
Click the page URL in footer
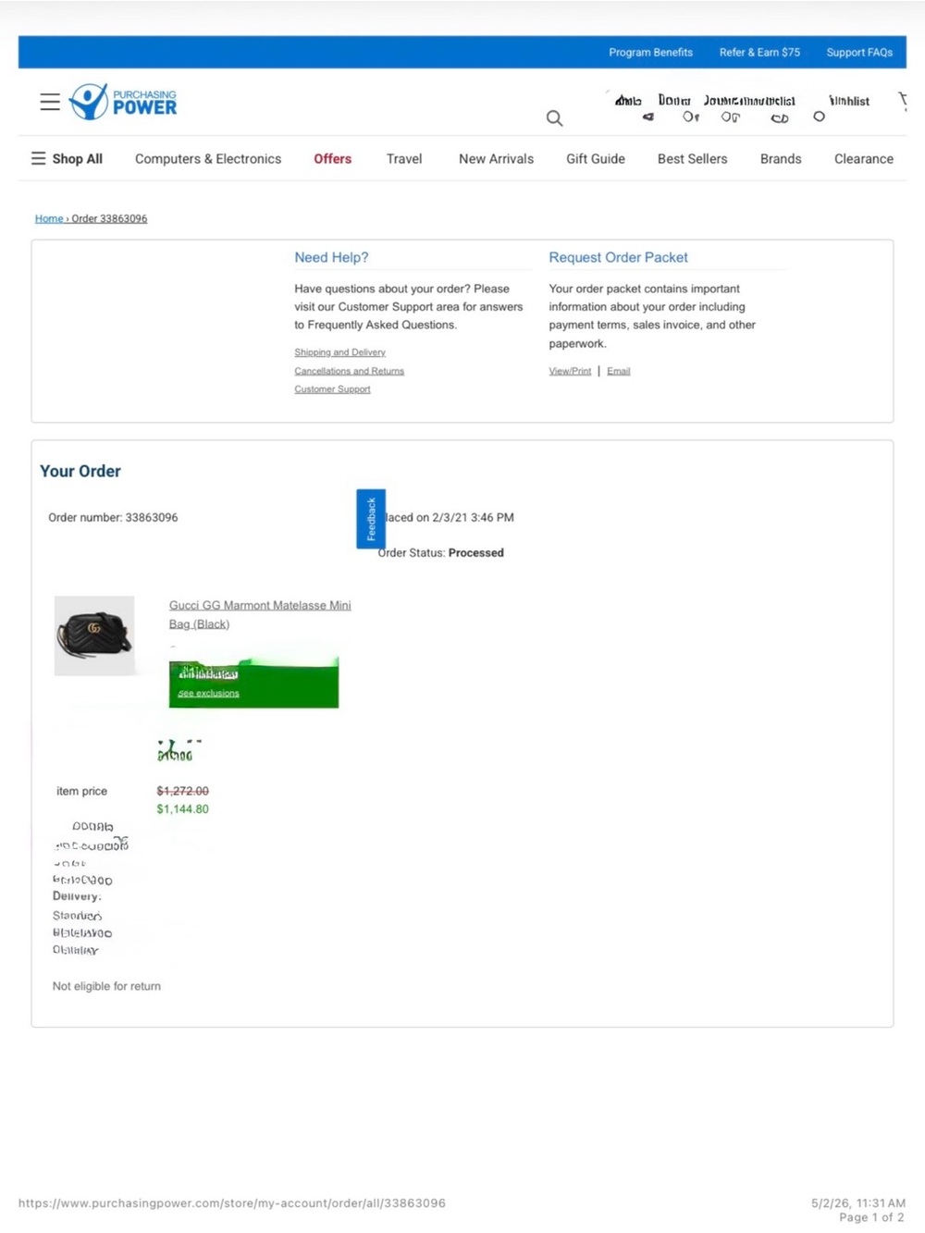point(232,1202)
